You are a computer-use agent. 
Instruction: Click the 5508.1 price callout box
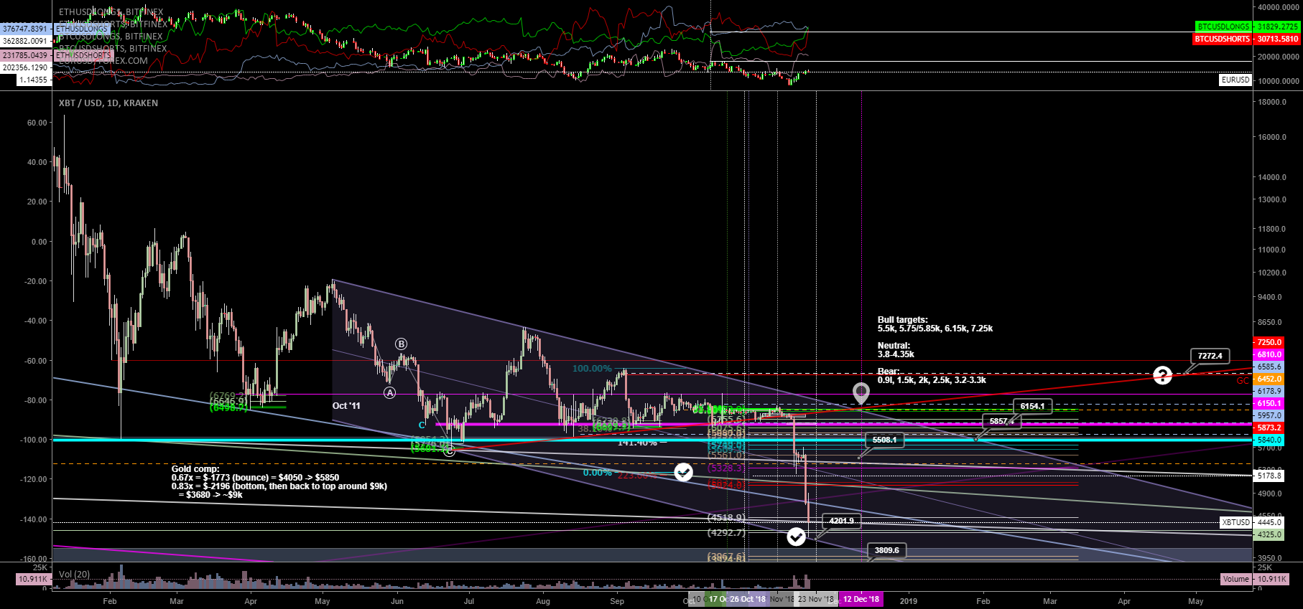click(884, 440)
